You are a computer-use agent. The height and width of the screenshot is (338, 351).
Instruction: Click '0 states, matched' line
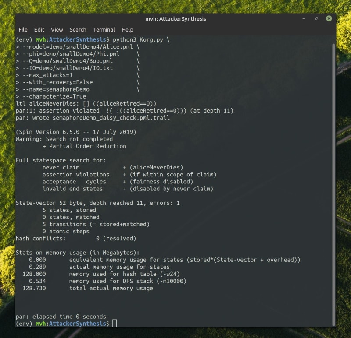pyautogui.click(x=71, y=217)
